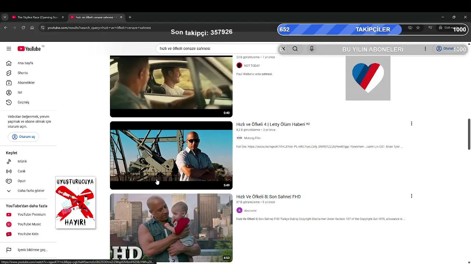Click the NOT TODAY channel avatar
Viewport: 471px width, 264px height.
click(239, 66)
